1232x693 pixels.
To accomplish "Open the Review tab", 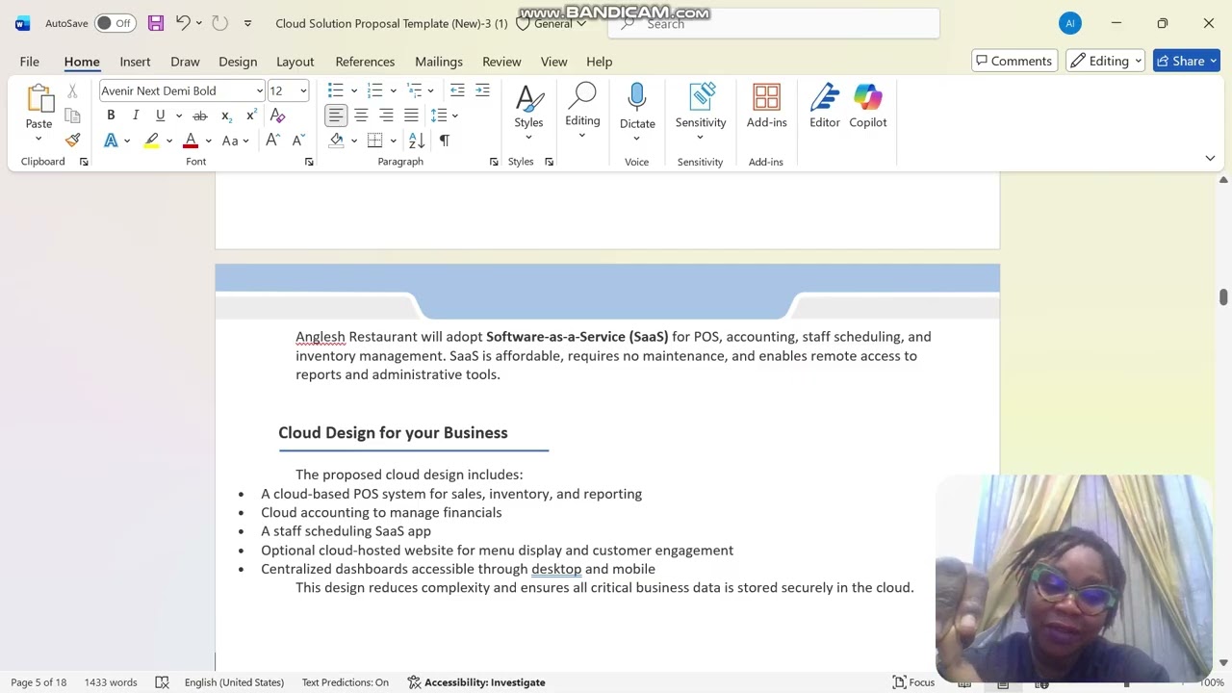I will 501,61.
